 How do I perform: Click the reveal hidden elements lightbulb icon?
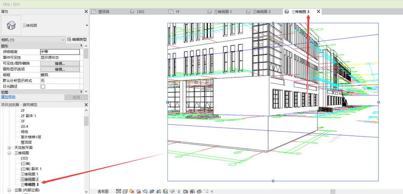coord(179,191)
